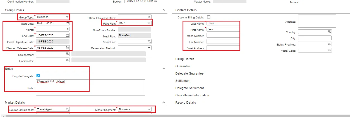
Task: Click the Nights input field
Action: click(x=53, y=29)
